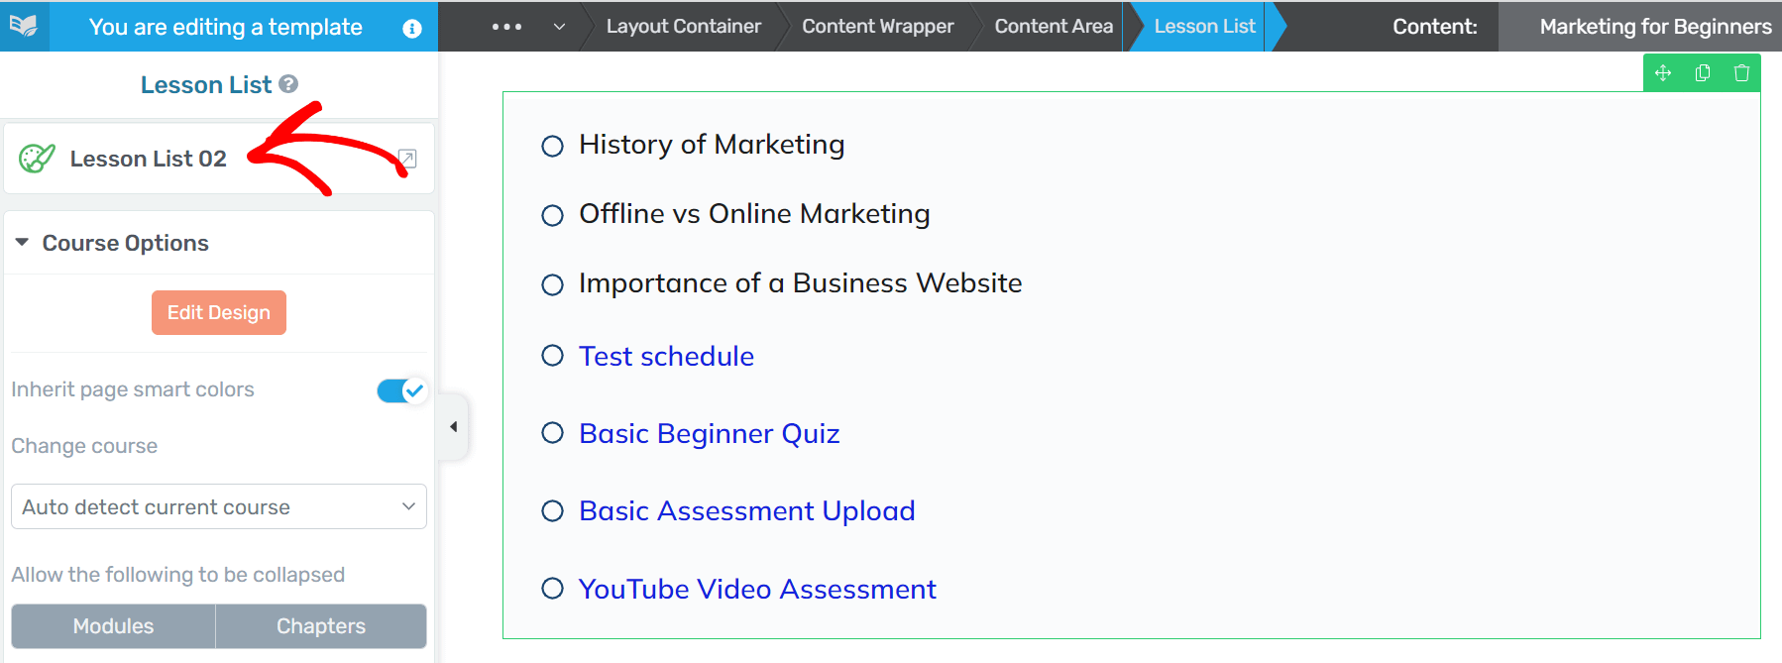Toggle Inherit page smart colors switch
The width and height of the screenshot is (1782, 663).
tap(401, 390)
